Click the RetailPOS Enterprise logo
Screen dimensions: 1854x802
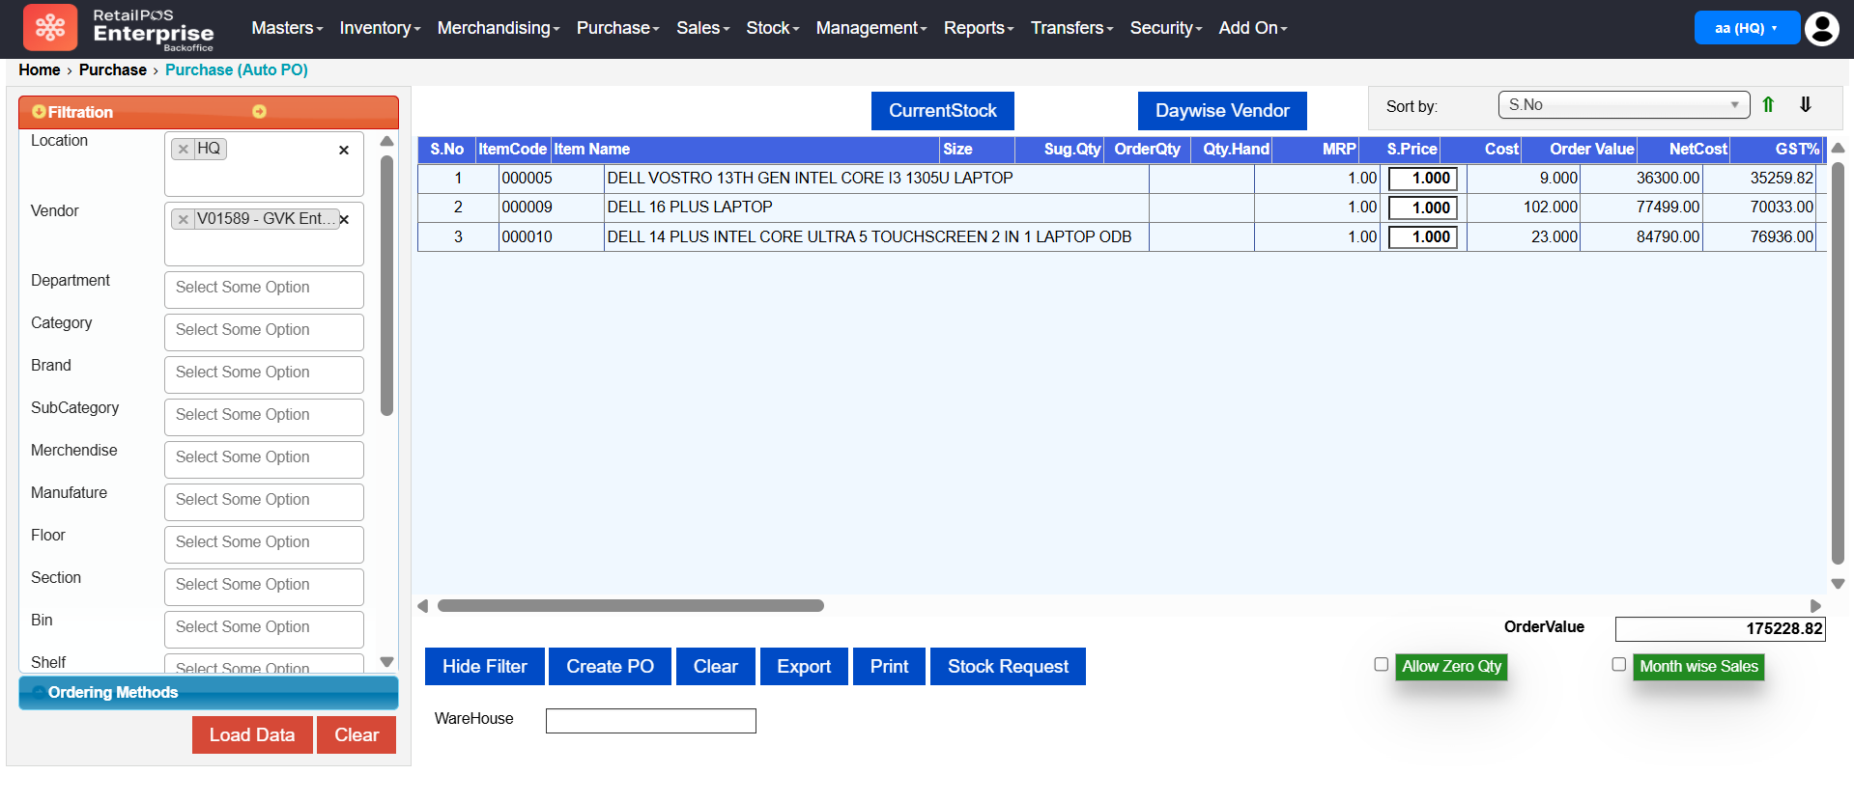119,28
